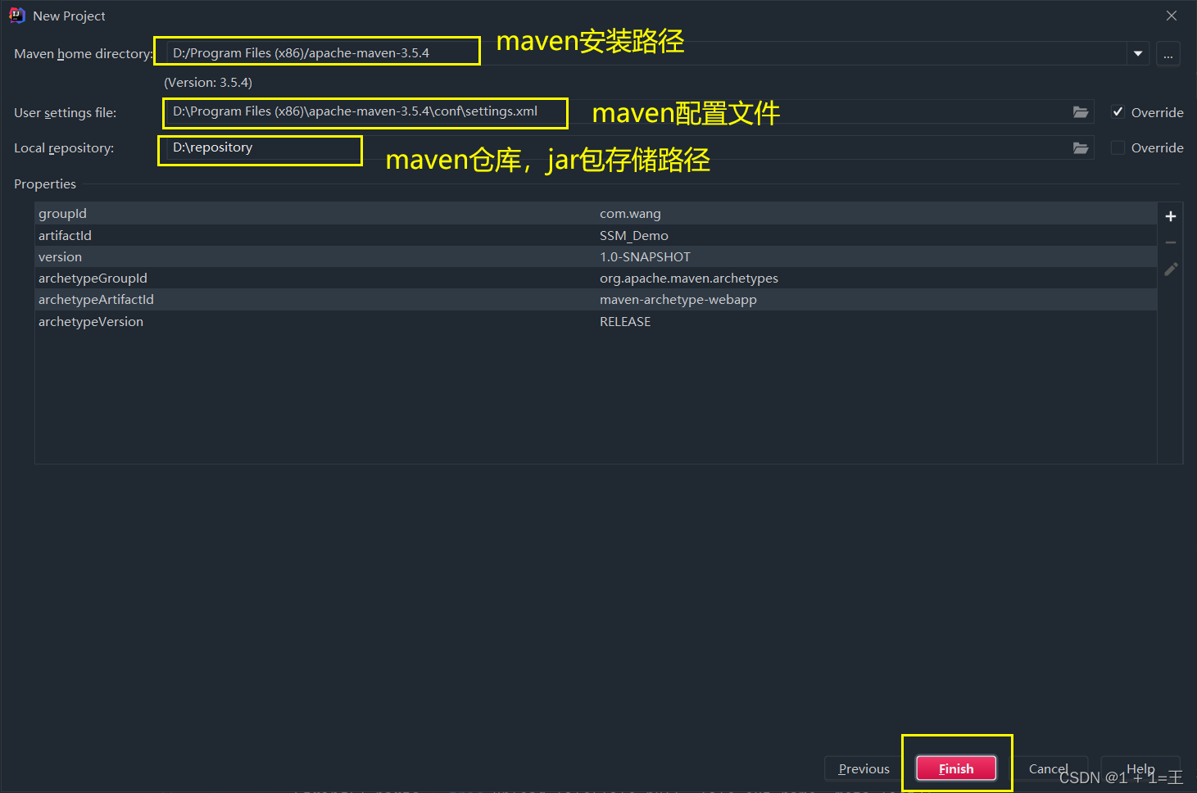Click the RELEASE value cell
This screenshot has width=1197, height=793.
click(x=625, y=322)
